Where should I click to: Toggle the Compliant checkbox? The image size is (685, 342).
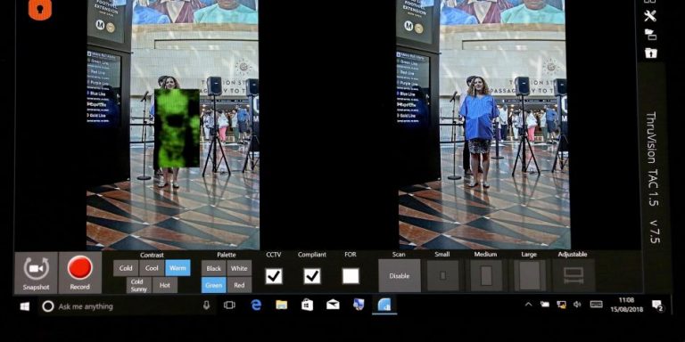[x=312, y=276]
